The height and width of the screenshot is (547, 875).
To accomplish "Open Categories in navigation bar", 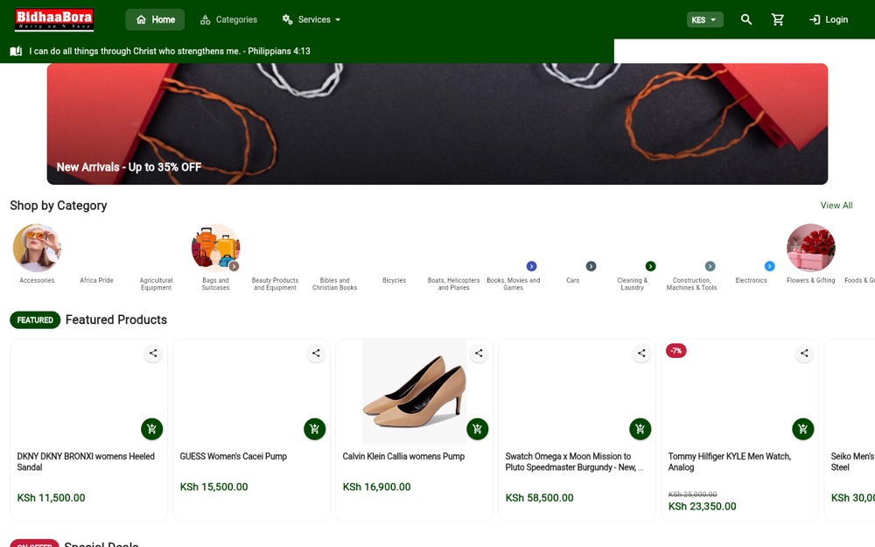I will click(228, 19).
